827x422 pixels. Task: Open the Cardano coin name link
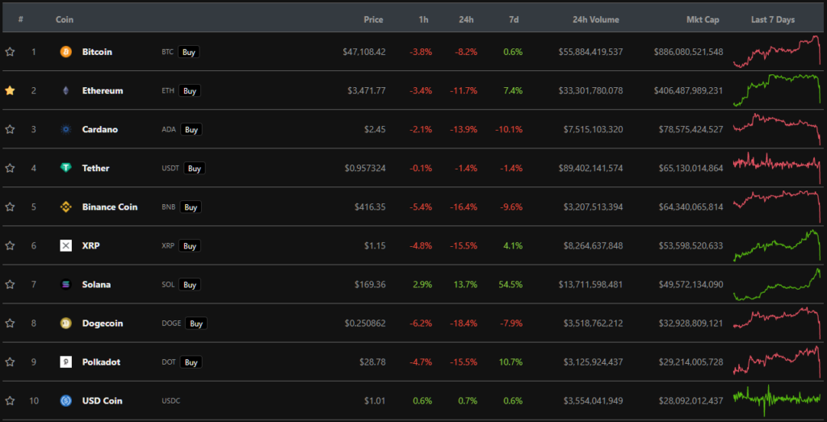100,129
